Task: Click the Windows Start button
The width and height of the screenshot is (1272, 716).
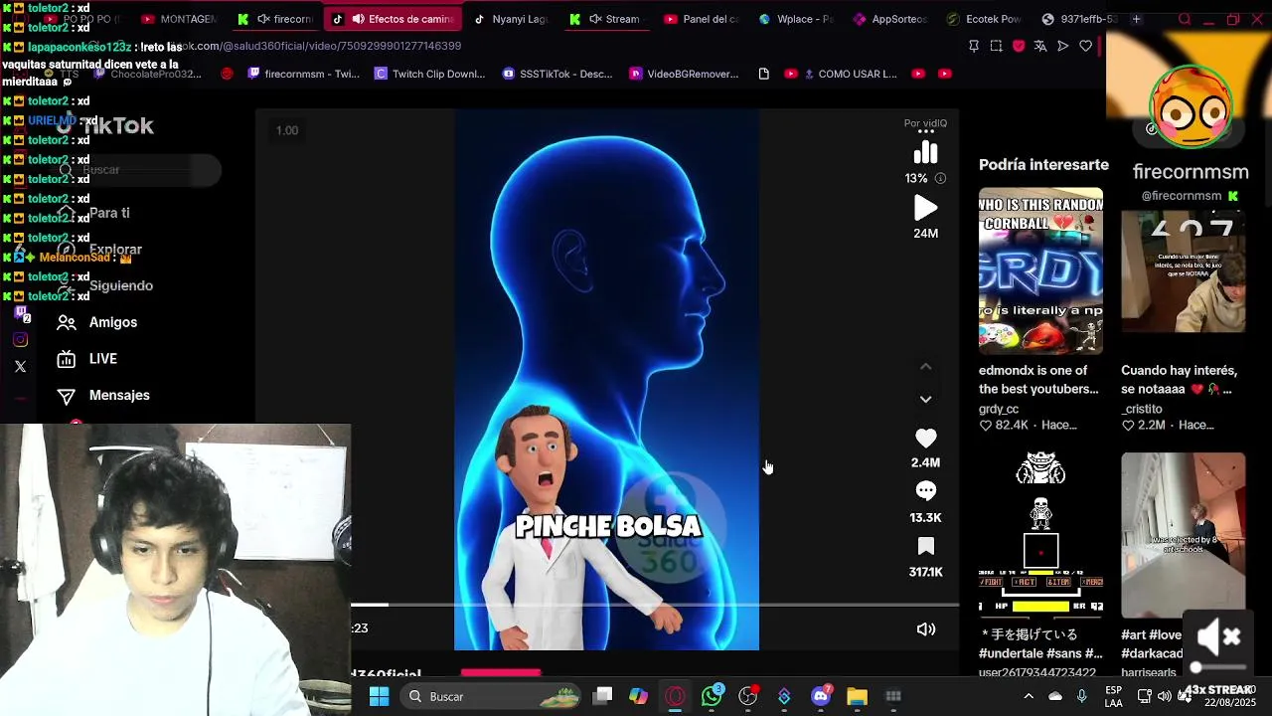Action: (x=379, y=697)
